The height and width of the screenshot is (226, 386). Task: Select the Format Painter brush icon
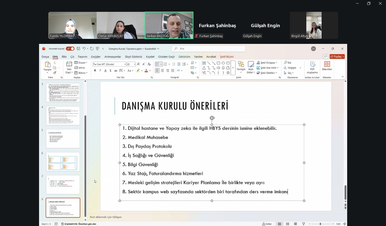tap(55, 73)
